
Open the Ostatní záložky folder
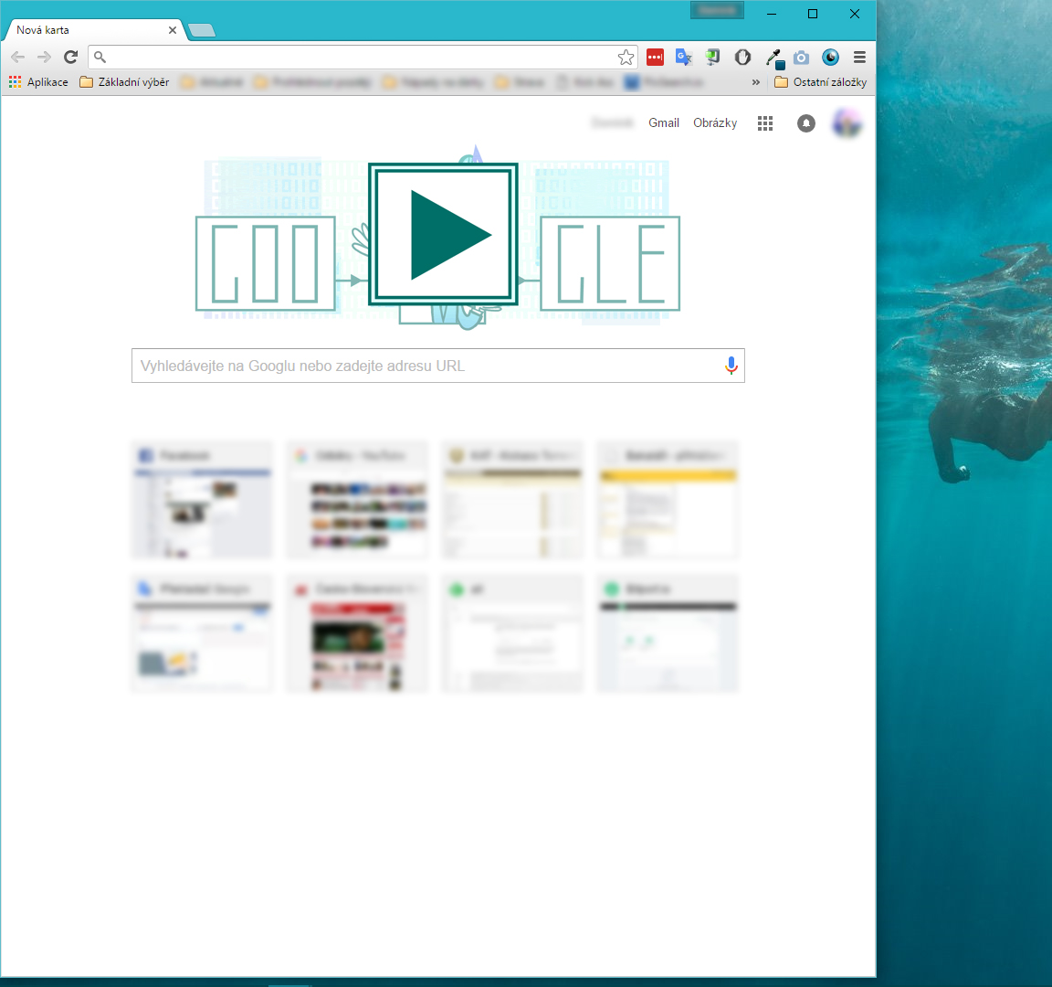820,82
